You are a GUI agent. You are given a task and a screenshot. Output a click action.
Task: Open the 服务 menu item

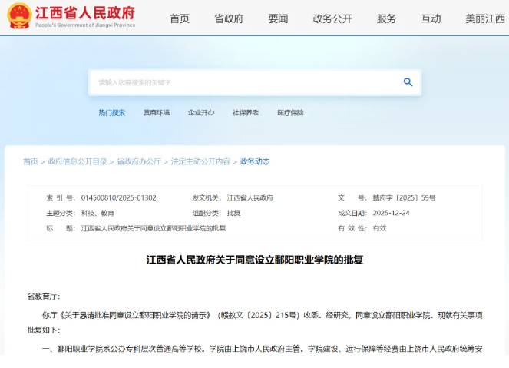(387, 18)
